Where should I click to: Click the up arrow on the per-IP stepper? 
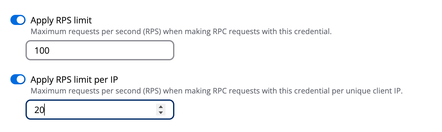coord(161,107)
